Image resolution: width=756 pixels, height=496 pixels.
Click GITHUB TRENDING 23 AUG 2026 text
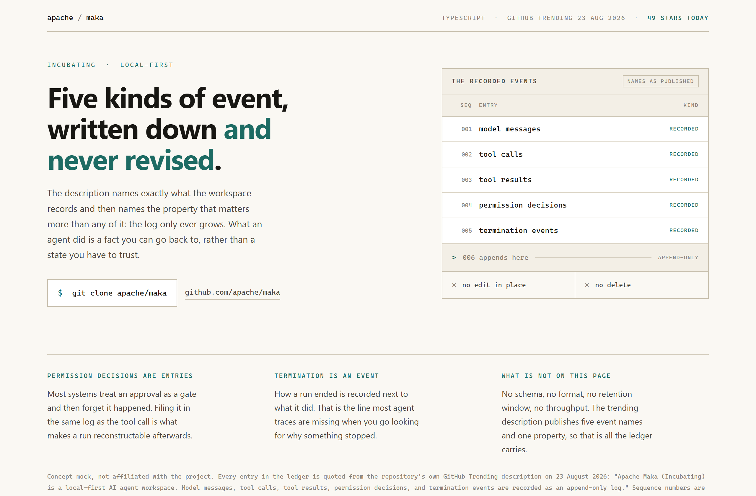[x=566, y=18]
